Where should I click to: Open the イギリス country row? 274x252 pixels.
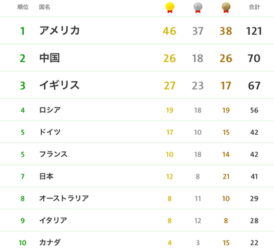tap(137, 86)
